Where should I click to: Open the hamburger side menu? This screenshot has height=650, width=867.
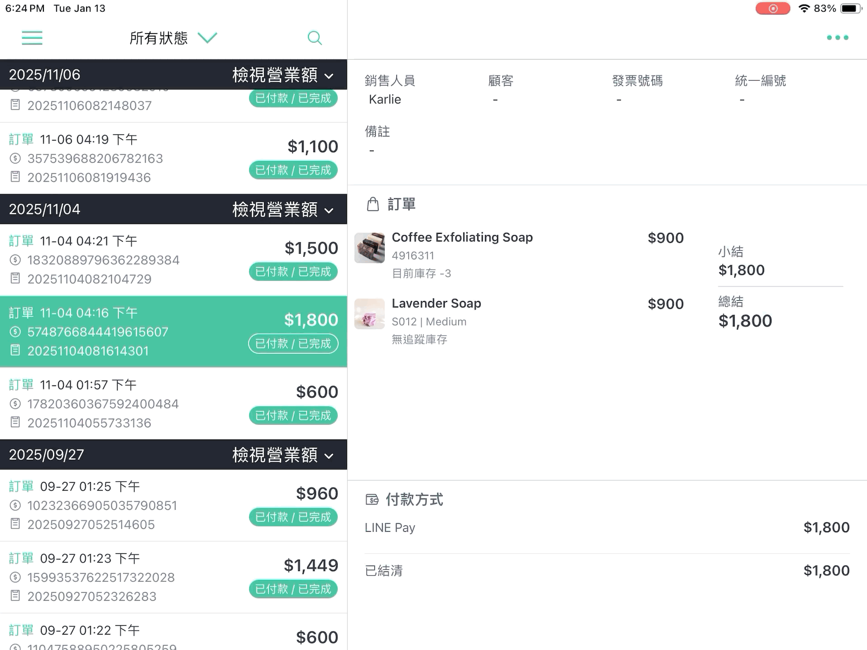coord(32,38)
